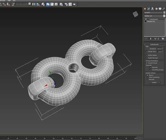The width and height of the screenshot is (166, 140).
Task: Enable the Explicit Normals checkbox
Action: pyautogui.click(x=147, y=58)
